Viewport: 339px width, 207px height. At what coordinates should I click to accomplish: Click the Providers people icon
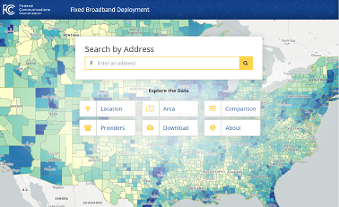click(x=88, y=128)
